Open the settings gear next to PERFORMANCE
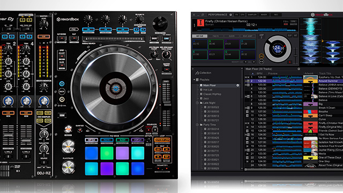This screenshot has width=343, height=193. point(231,14)
